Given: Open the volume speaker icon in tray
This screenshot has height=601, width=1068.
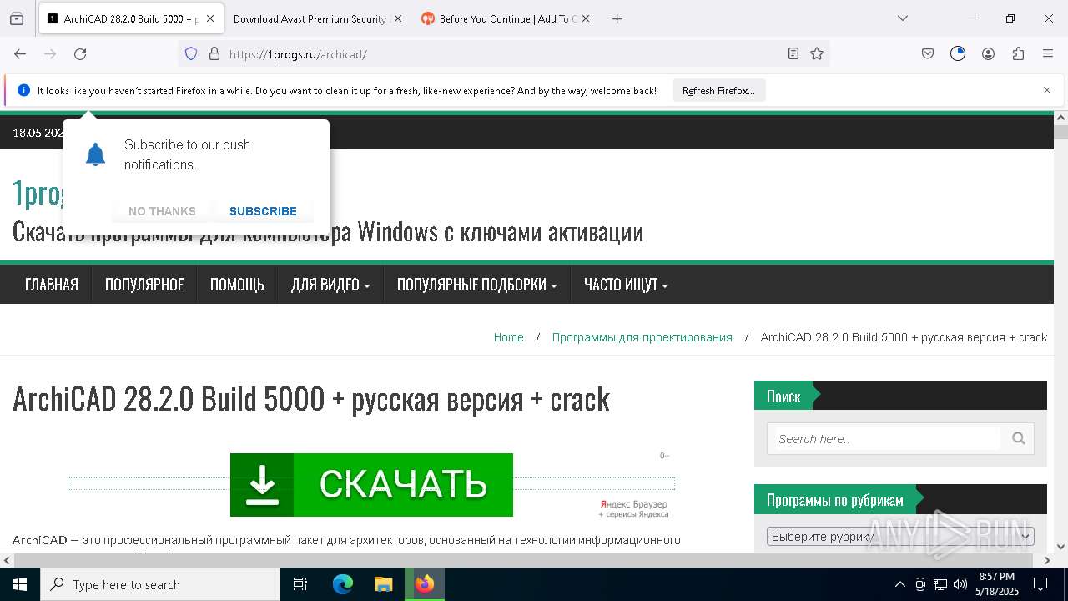Looking at the screenshot, I should (960, 584).
